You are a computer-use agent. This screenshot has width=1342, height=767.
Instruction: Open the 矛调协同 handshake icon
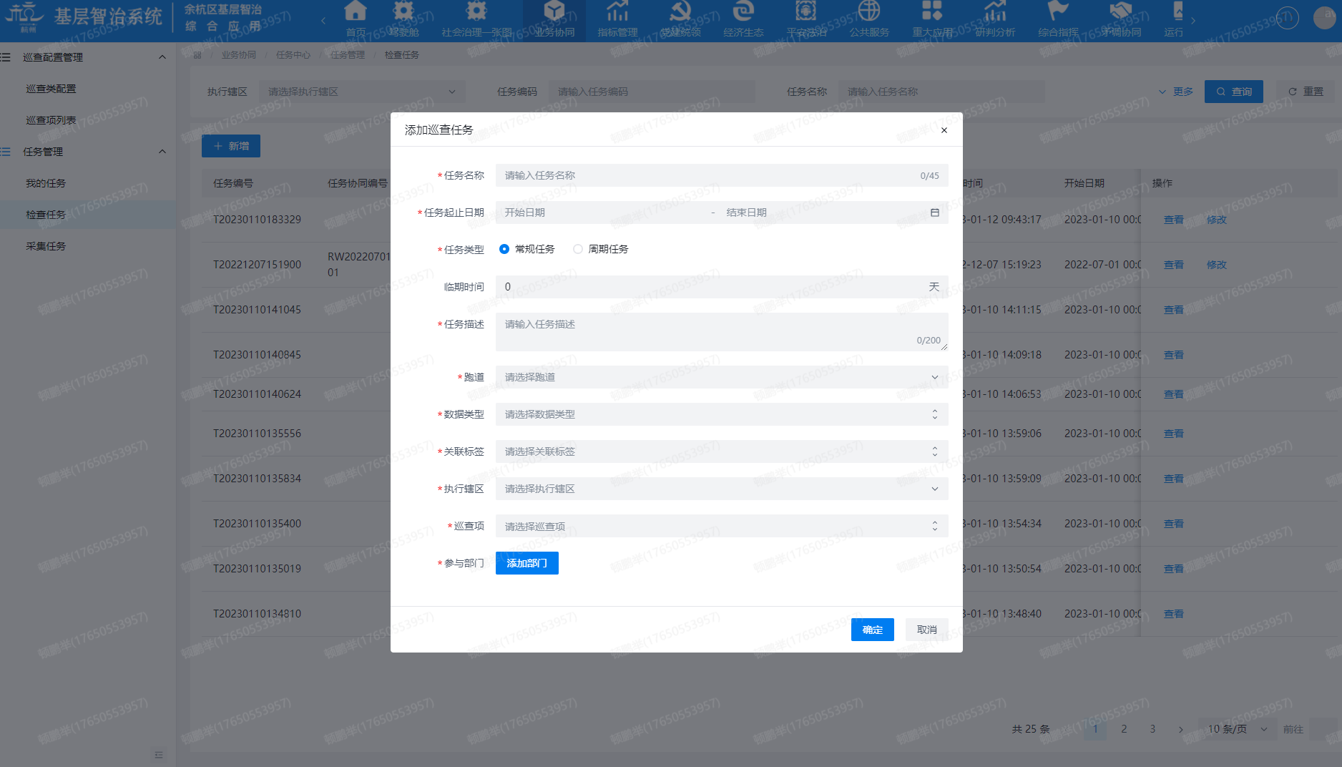pos(1121,11)
